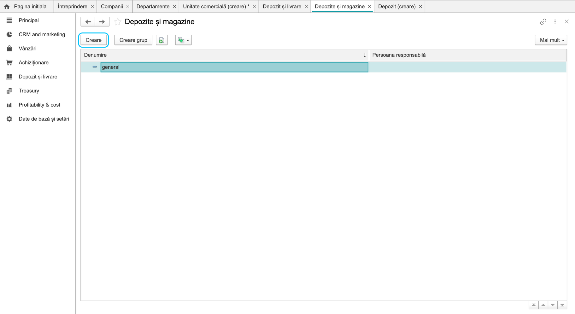Open Depozit și livrare in sidebar
The height and width of the screenshot is (314, 575).
[x=38, y=77]
